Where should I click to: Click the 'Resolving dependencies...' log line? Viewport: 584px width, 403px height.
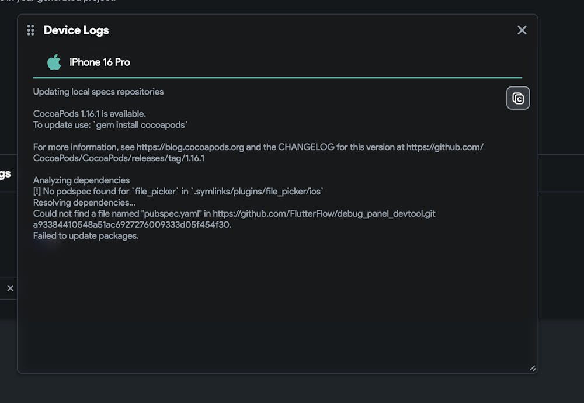coord(84,203)
